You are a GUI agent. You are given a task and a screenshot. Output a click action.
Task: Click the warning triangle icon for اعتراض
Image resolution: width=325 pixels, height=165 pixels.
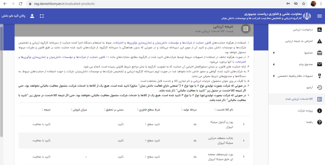[x=319, y=41]
